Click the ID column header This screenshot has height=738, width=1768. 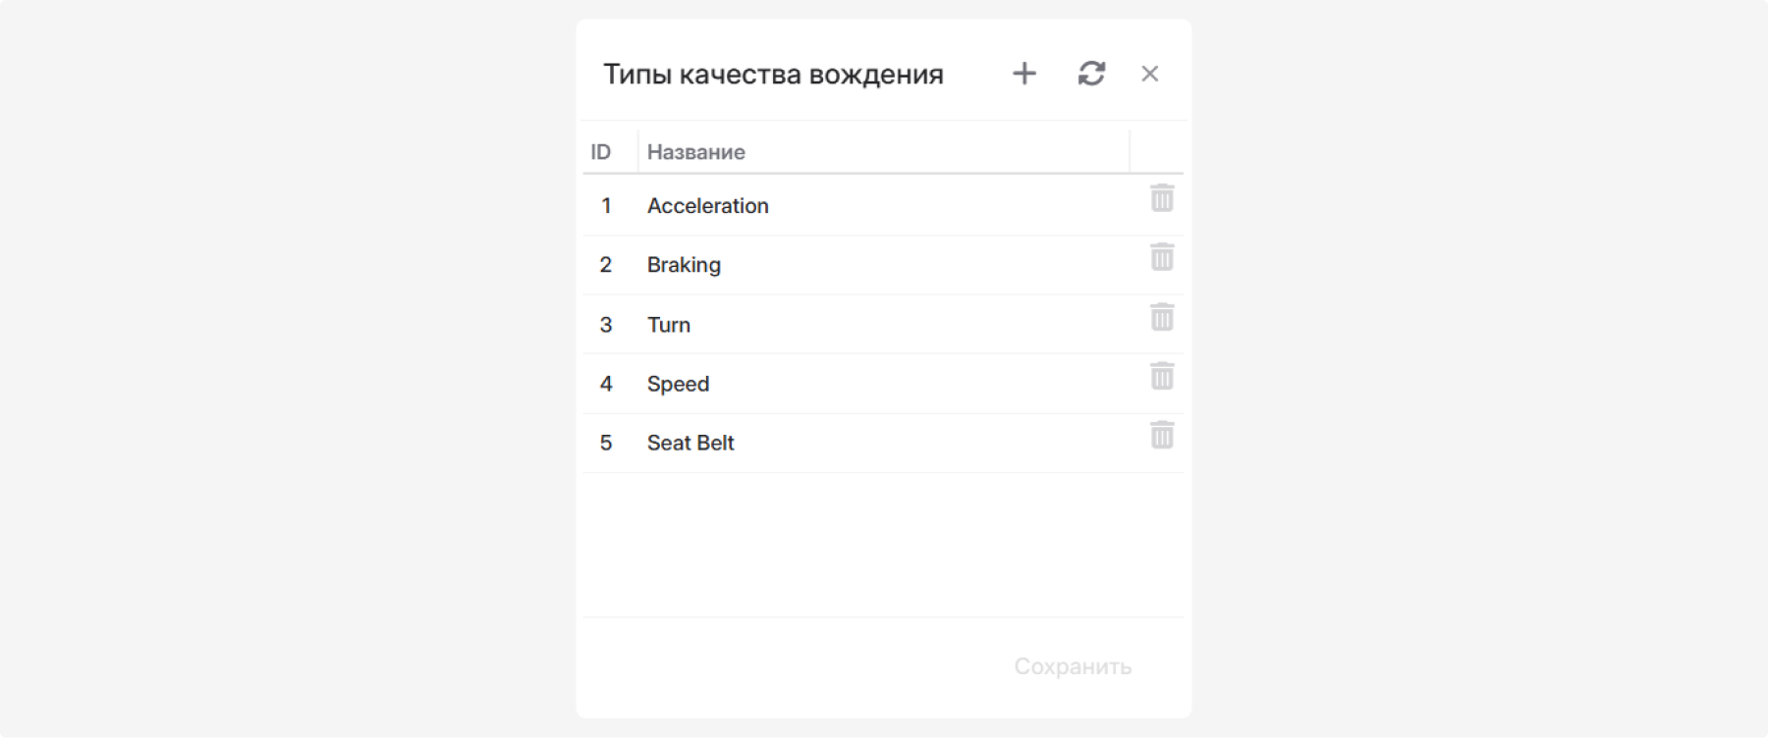610,152
